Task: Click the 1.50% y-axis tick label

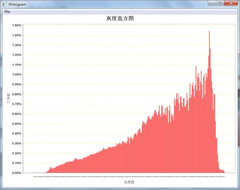Action: click(17, 25)
